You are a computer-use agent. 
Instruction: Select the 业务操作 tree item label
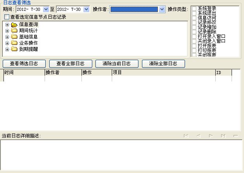tap(28, 43)
